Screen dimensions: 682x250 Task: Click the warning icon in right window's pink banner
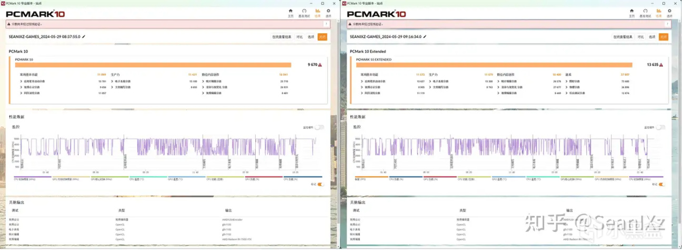coord(350,24)
